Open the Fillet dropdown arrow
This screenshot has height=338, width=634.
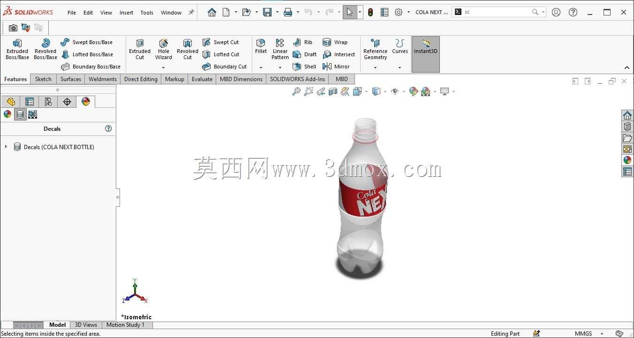(261, 68)
